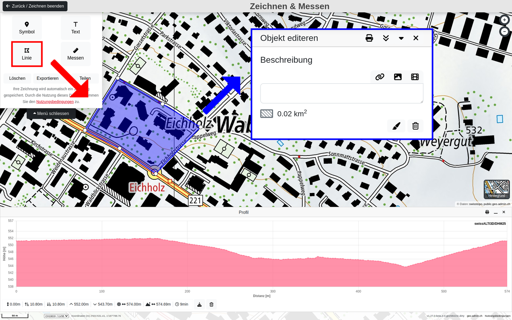Click into the Beschreibung text field

click(x=341, y=93)
